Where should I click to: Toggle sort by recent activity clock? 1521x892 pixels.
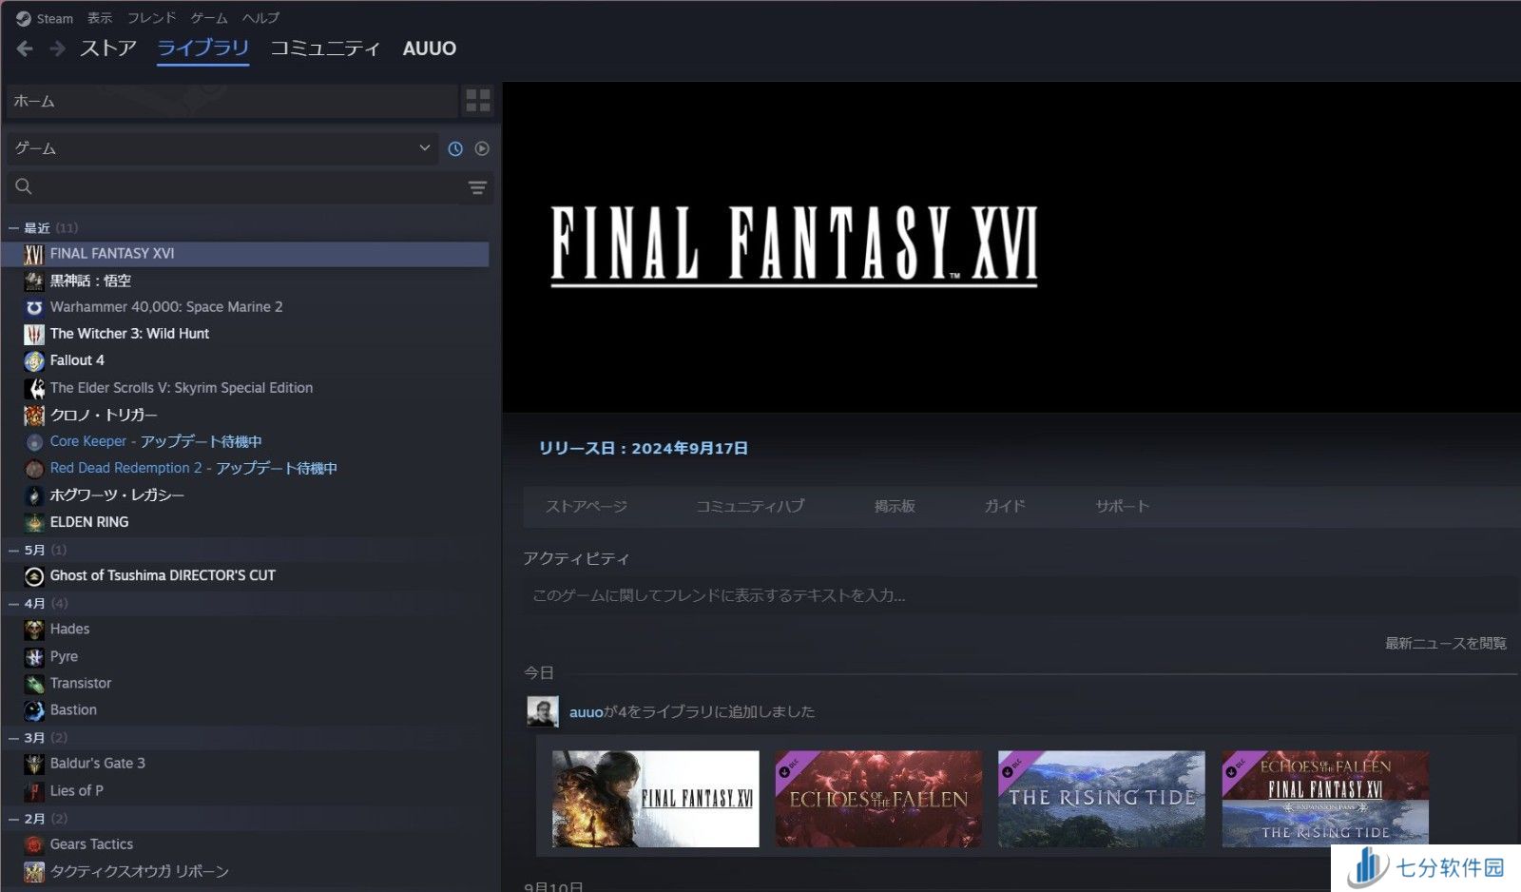(x=455, y=148)
